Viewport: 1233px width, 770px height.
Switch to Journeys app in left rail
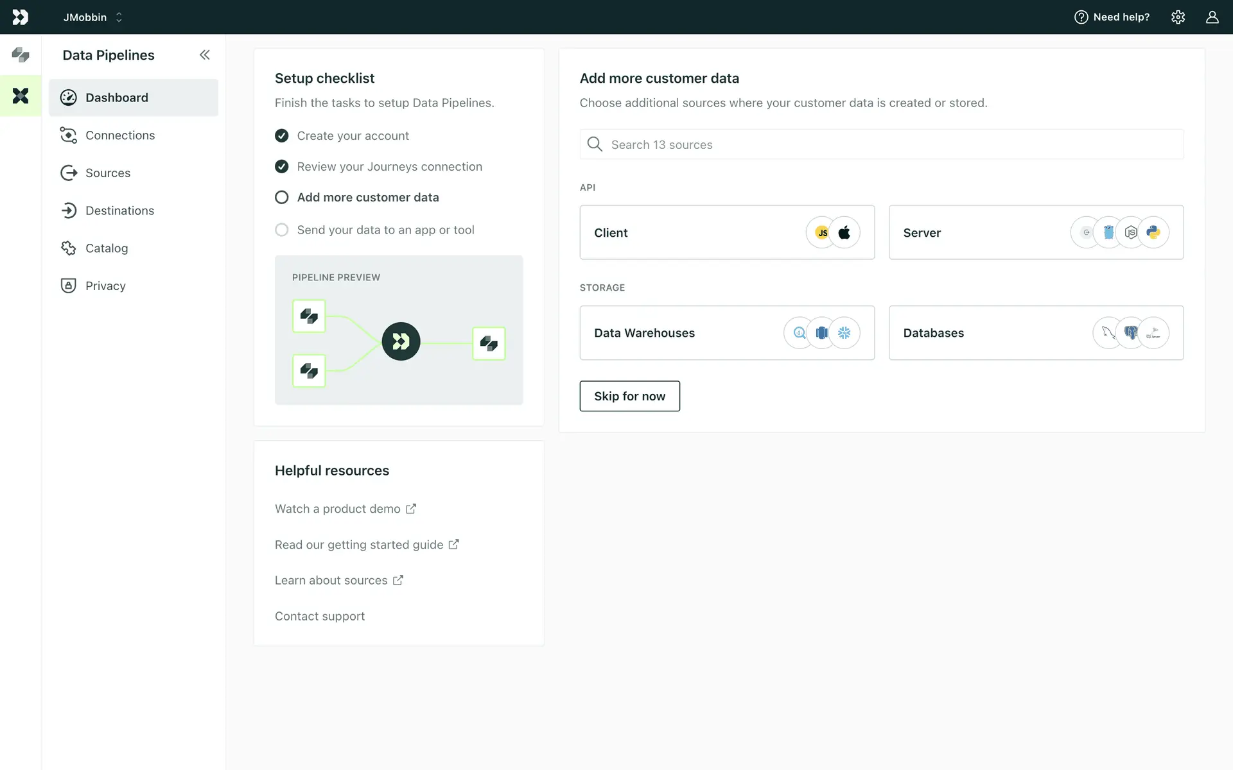[21, 55]
